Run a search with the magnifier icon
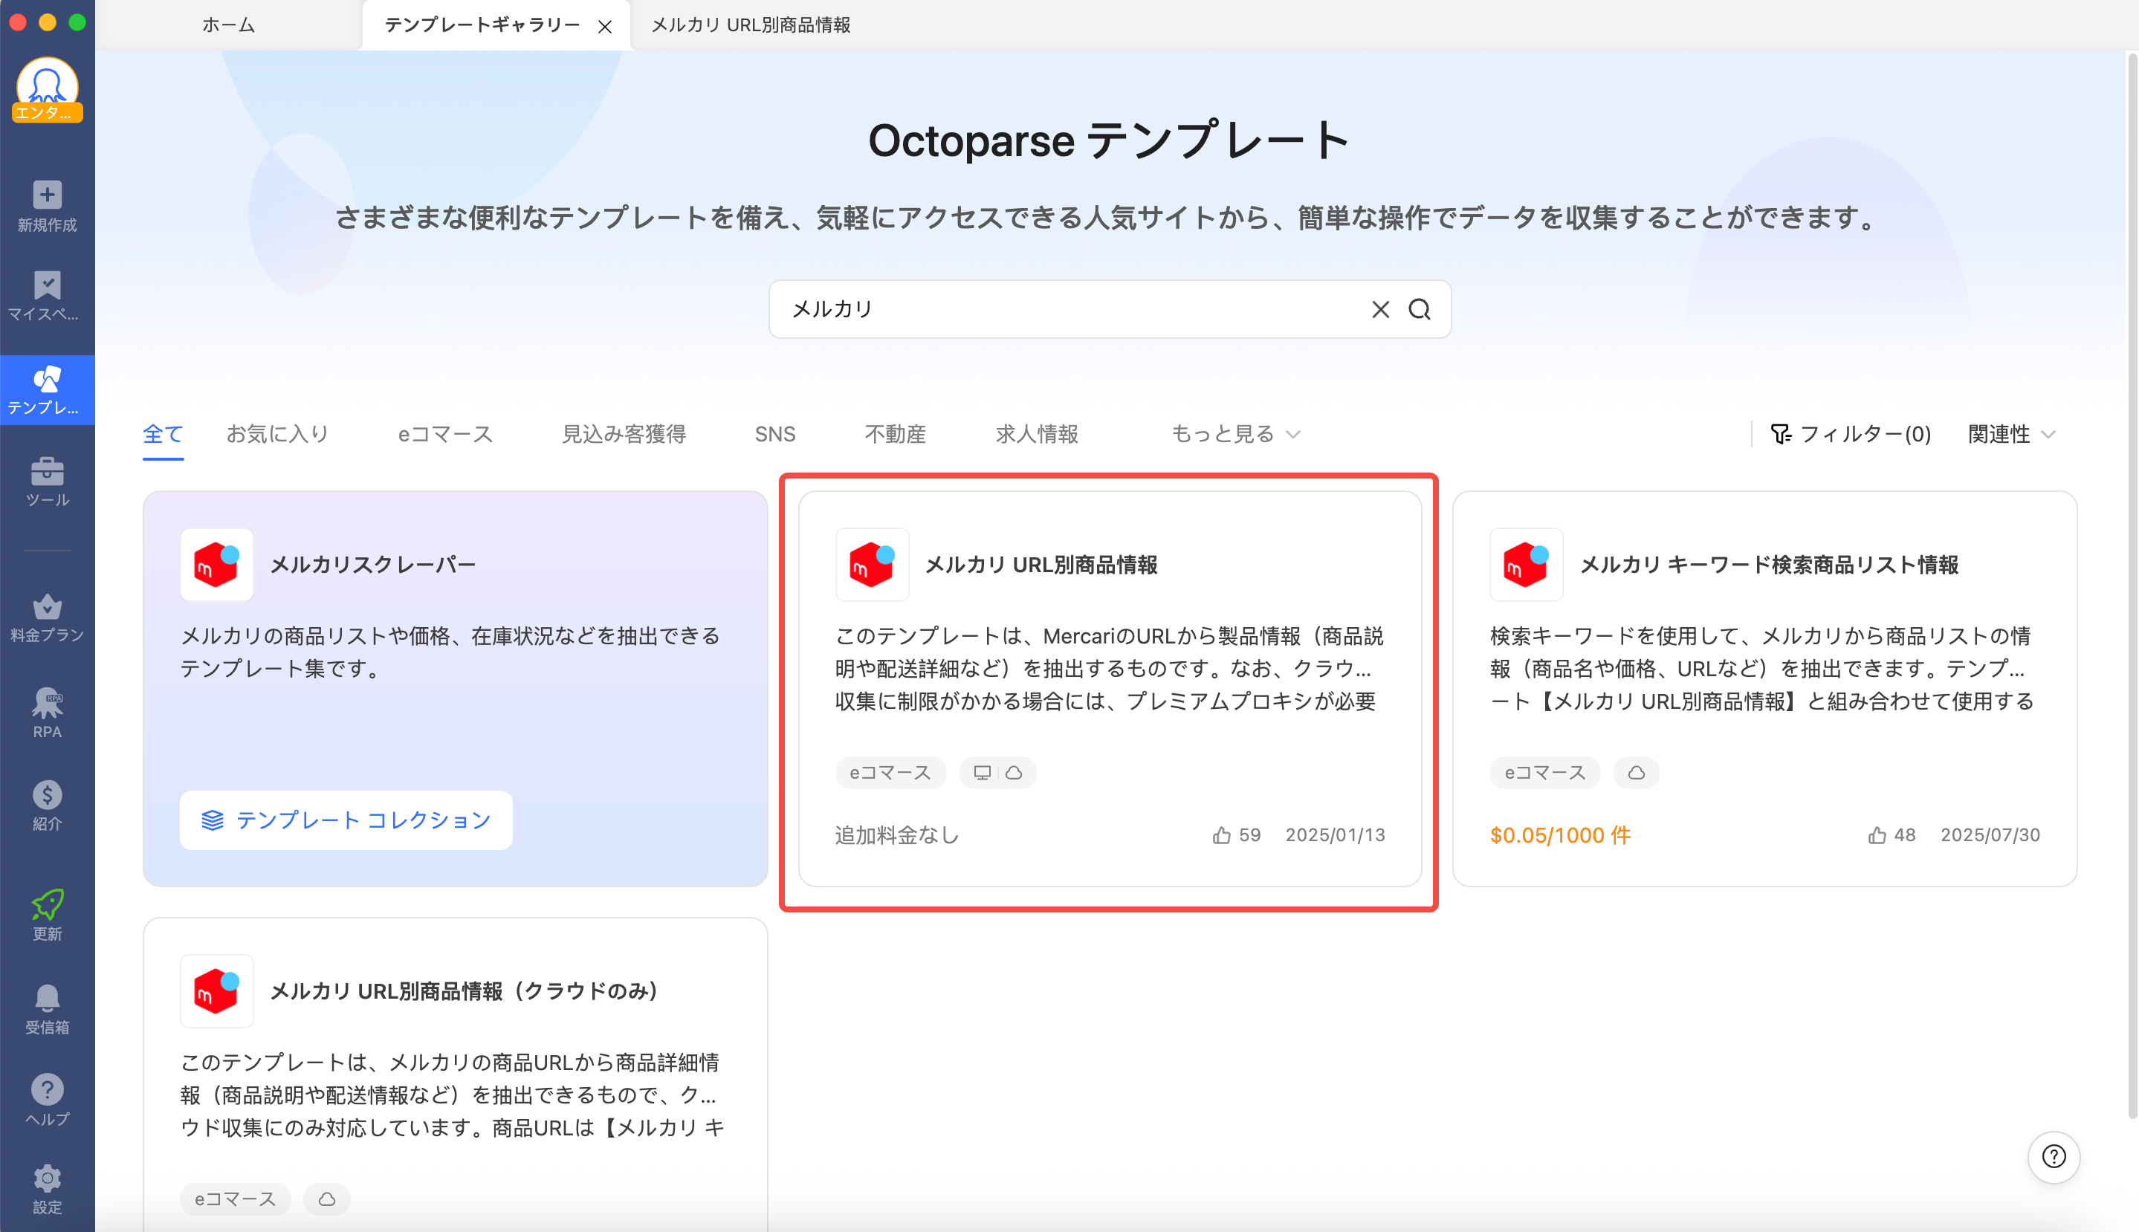 pyautogui.click(x=1420, y=309)
